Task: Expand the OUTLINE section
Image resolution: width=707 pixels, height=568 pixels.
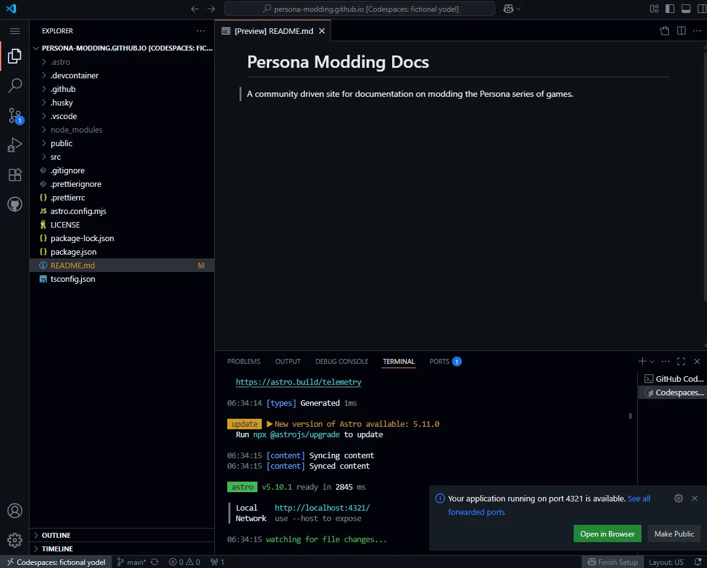Action: (122, 535)
